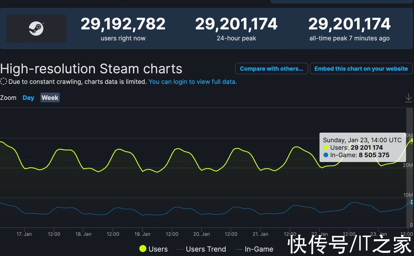Click Embed this chart on your website
Viewport: 414px width, 256px height.
(x=361, y=69)
